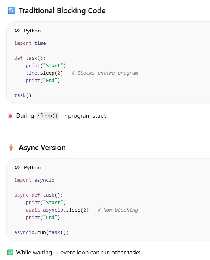Click the 'Python' label of the first code block

32,31
